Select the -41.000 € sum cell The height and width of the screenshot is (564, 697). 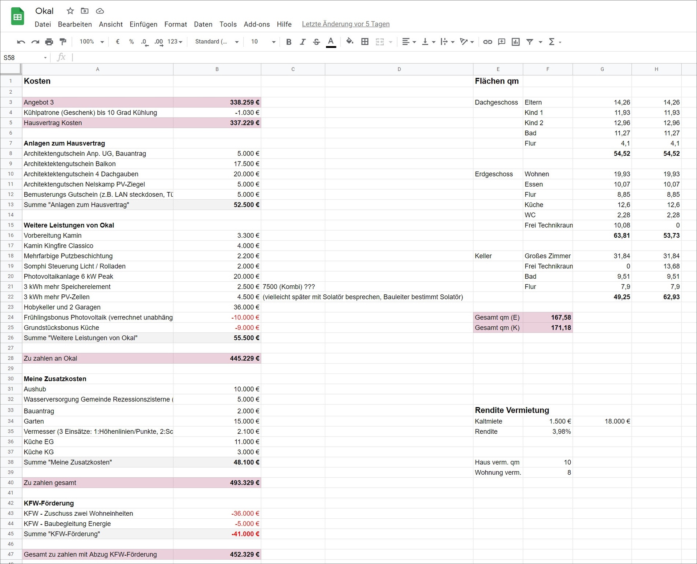click(217, 534)
